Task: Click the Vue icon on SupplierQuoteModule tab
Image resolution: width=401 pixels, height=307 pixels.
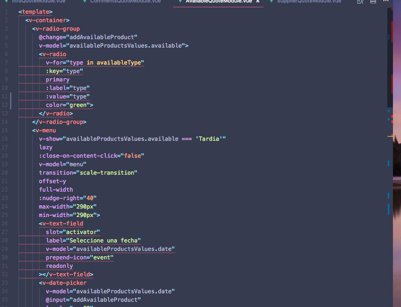Action: tap(272, 1)
